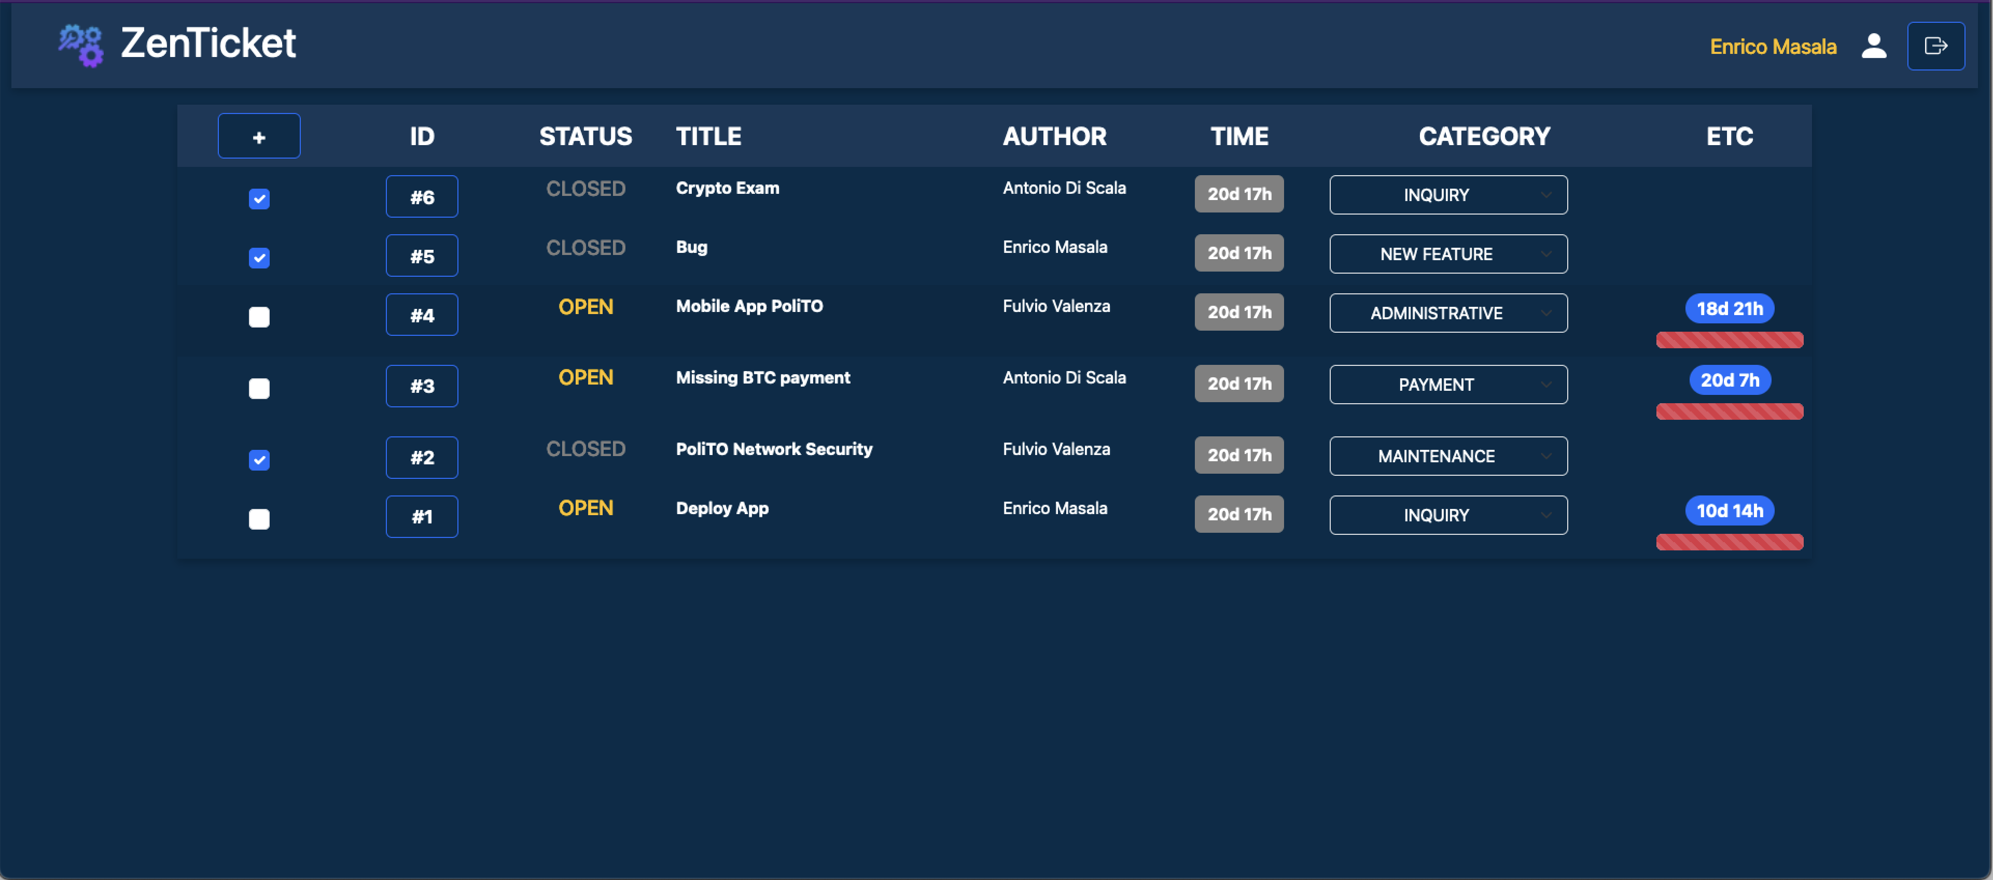Click the ZenTicket gears logo icon
Viewport: 1993px width, 880px height.
pos(81,45)
